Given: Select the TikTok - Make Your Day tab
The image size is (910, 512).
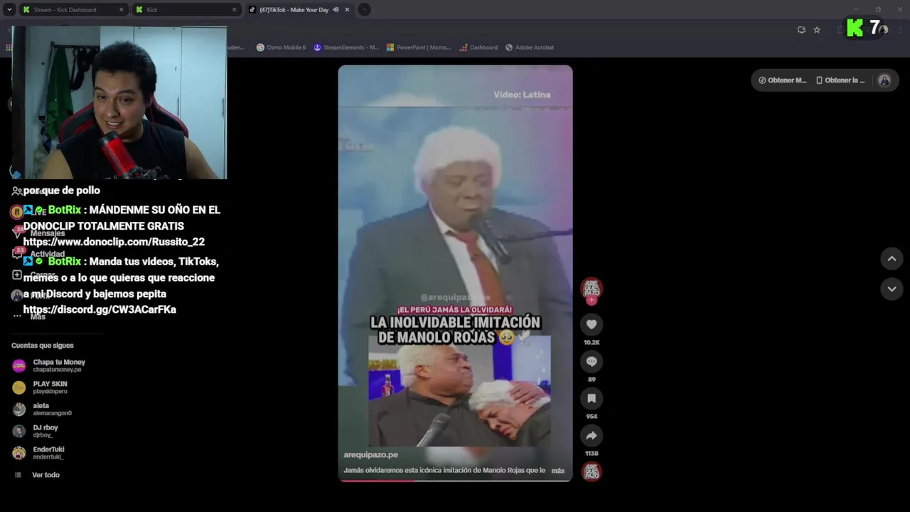Looking at the screenshot, I should pyautogui.click(x=299, y=10).
